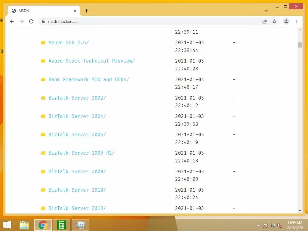The width and height of the screenshot is (308, 231).
Task: Open a new tab
Action: coord(87,11)
